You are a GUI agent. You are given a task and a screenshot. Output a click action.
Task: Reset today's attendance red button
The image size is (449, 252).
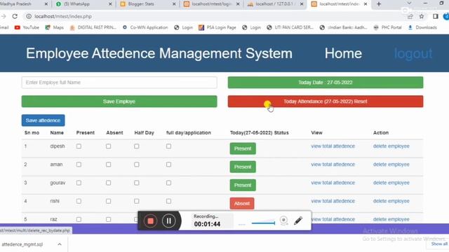click(326, 101)
